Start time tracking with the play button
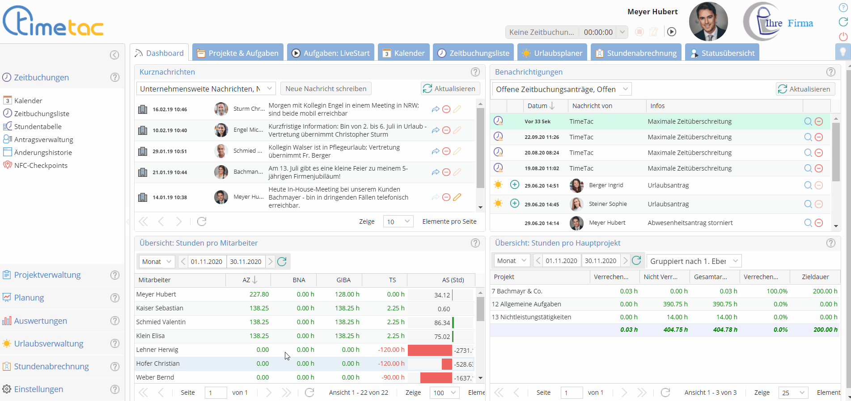Viewport: 851px width, 401px height. click(671, 32)
